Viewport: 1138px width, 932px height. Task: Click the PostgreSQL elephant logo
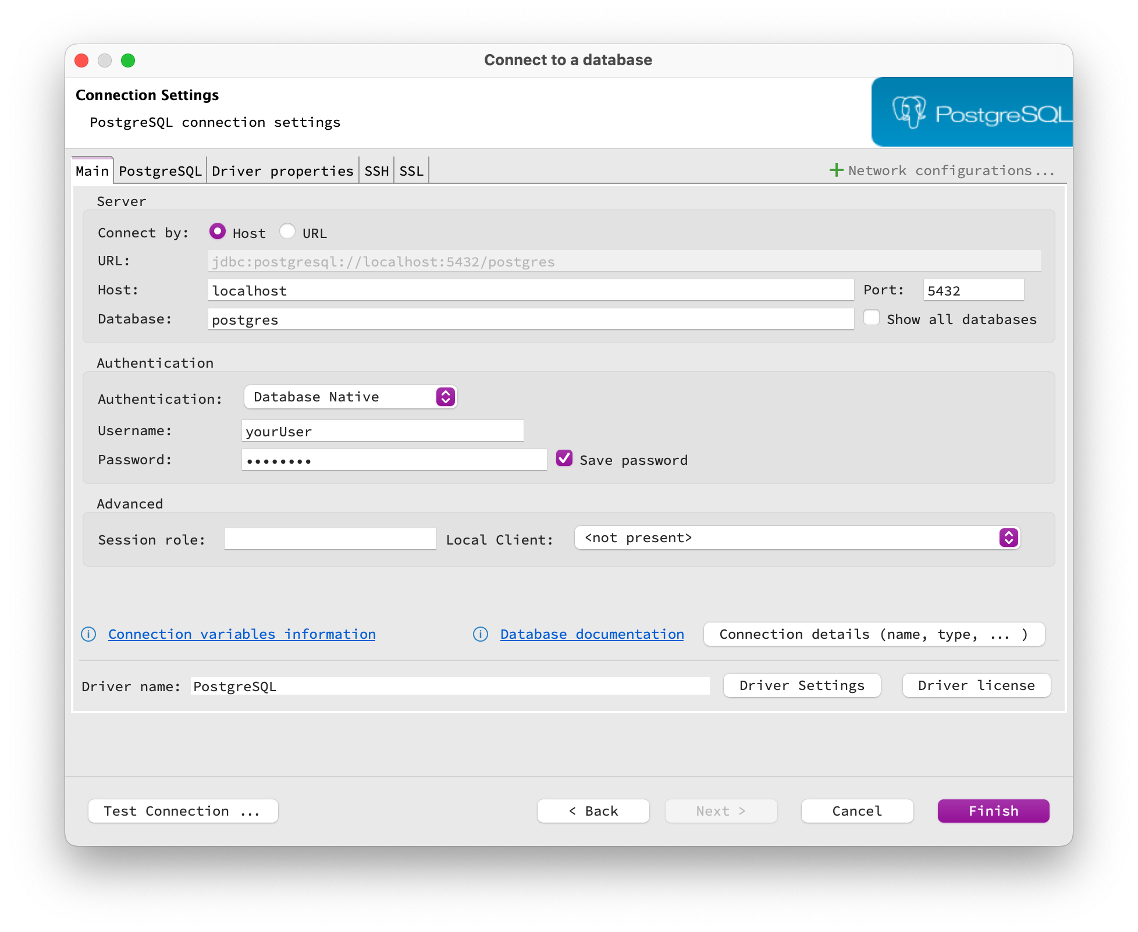tap(909, 112)
